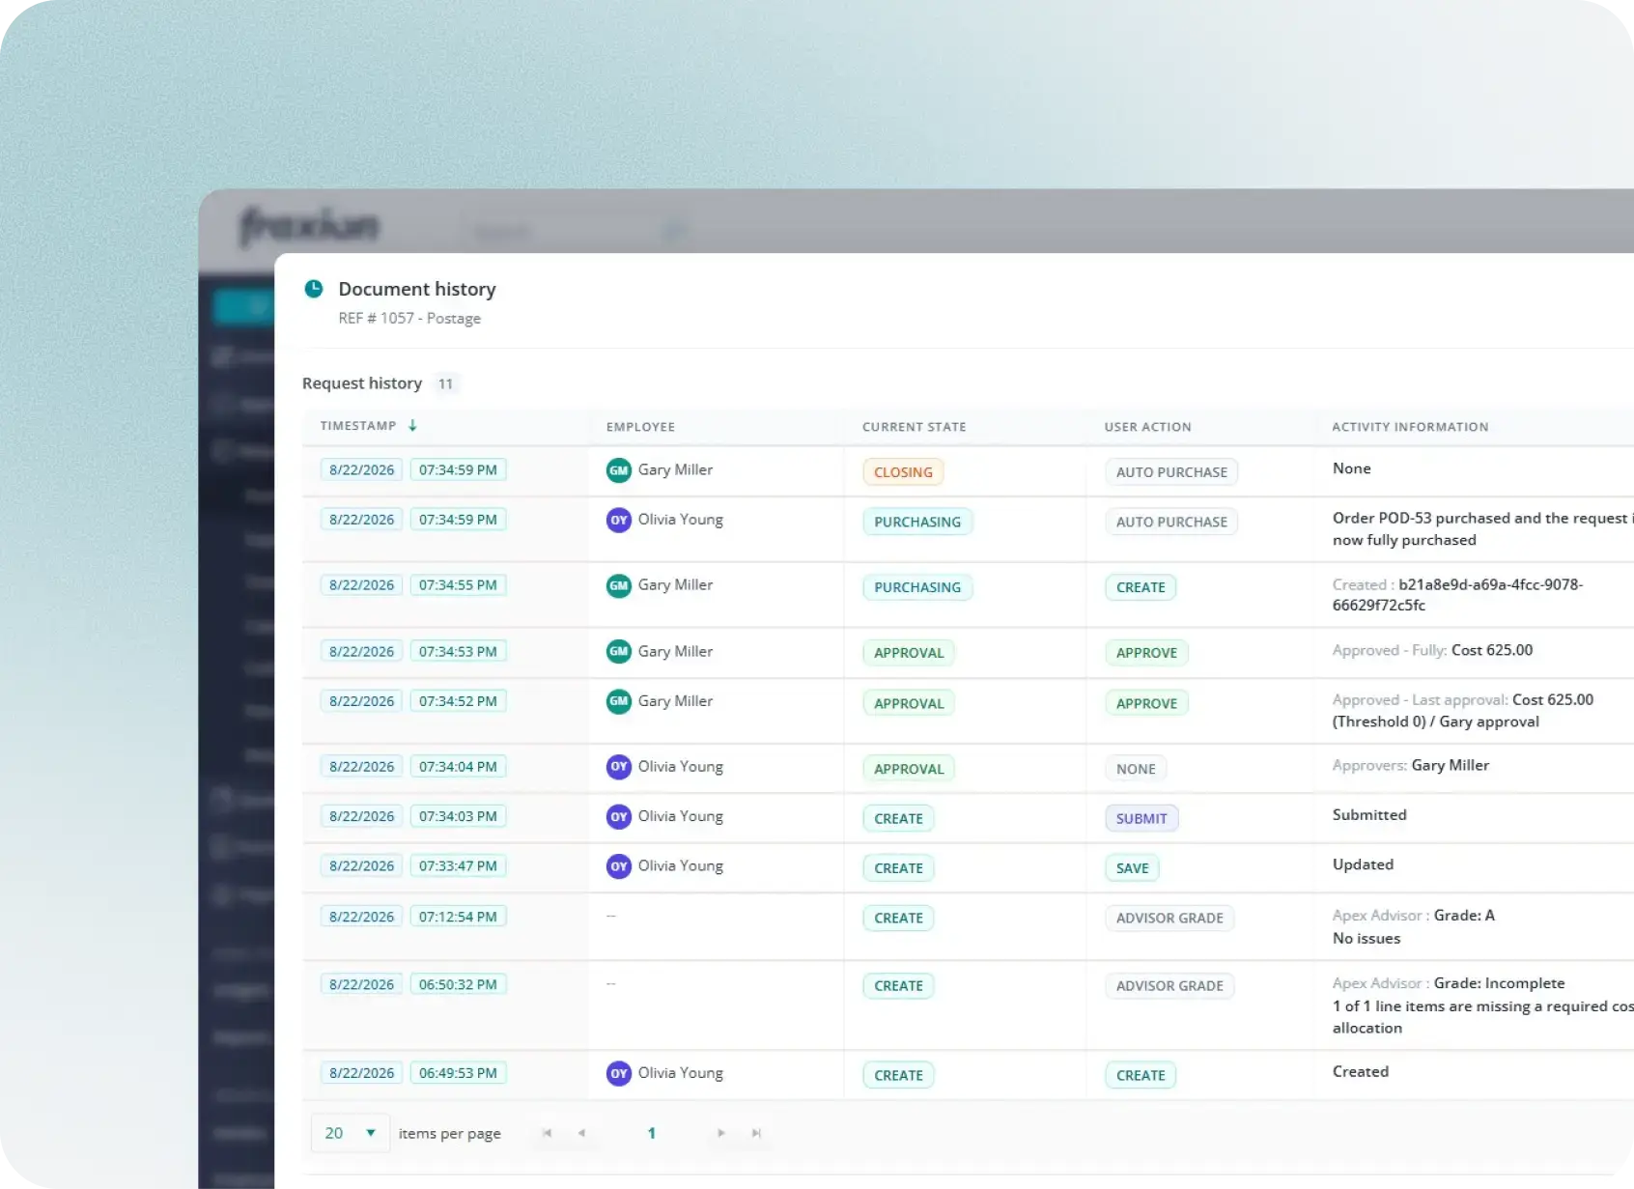Click Olivia Young avatar in 06:49:53 PM row
Viewport: 1634px width, 1189px height.
pos(619,1073)
